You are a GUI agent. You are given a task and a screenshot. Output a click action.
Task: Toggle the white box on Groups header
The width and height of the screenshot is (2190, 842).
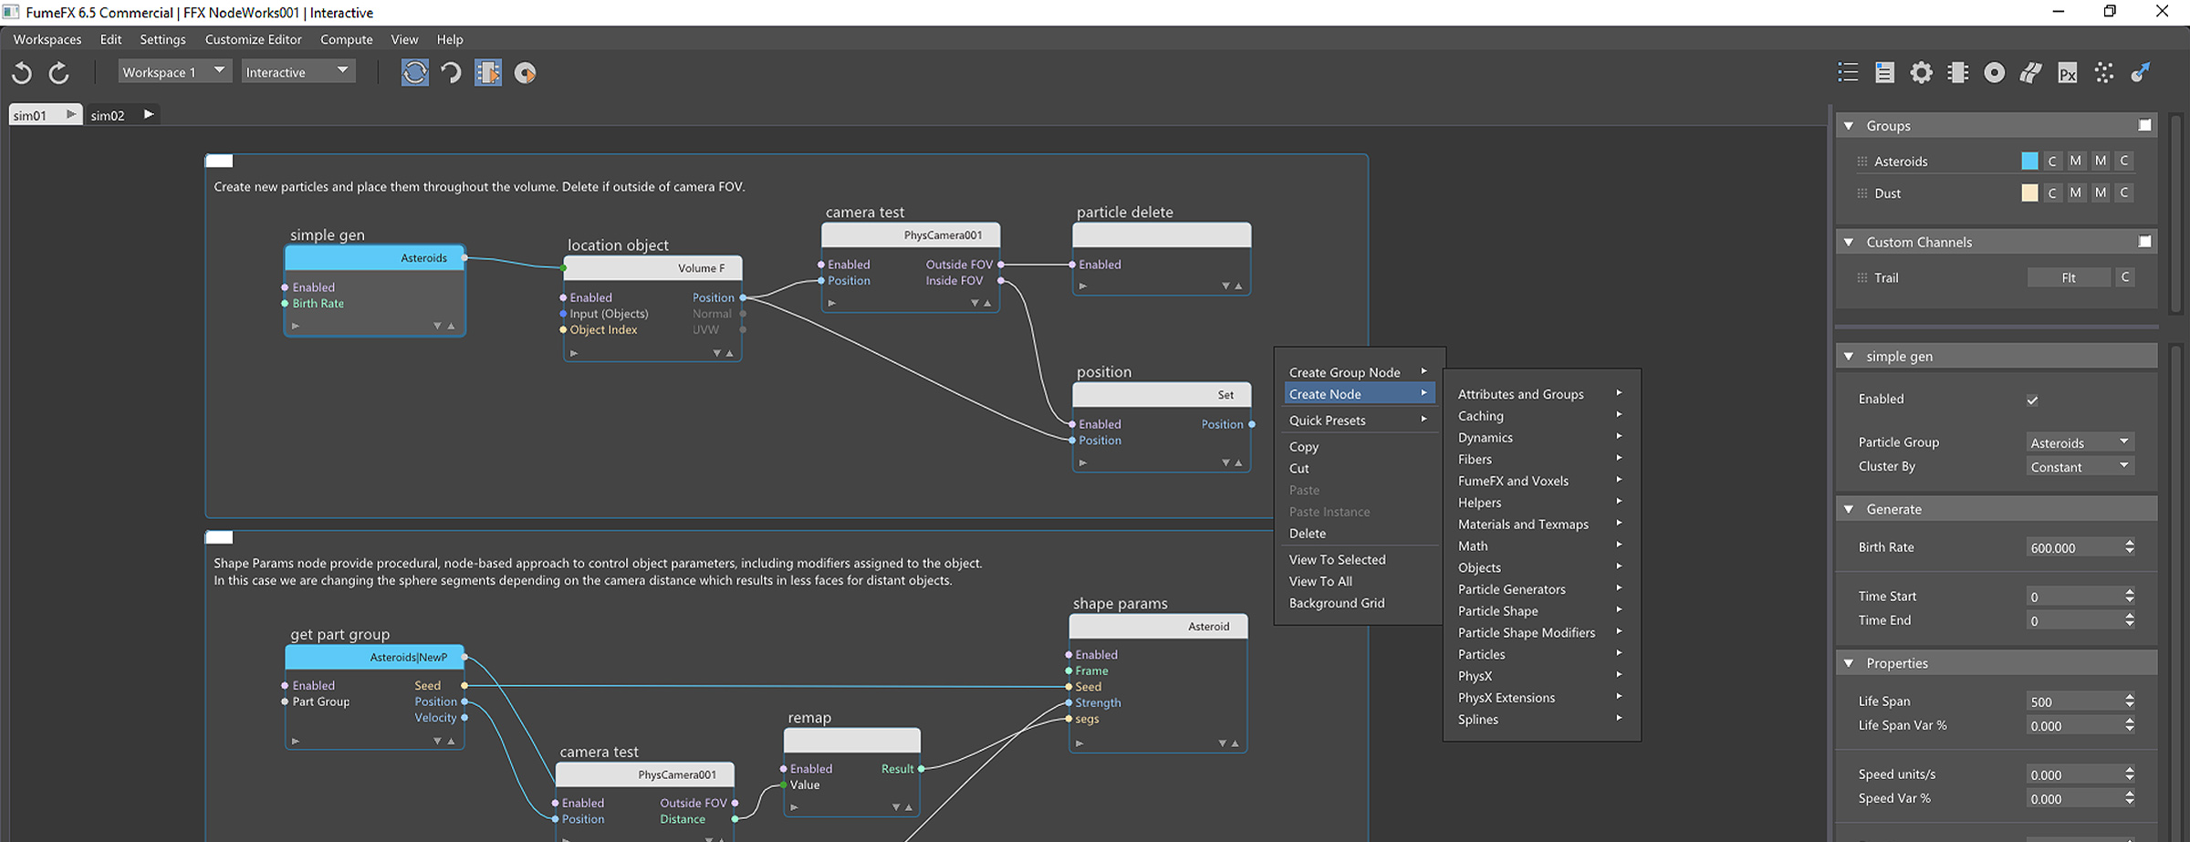[x=2144, y=126]
